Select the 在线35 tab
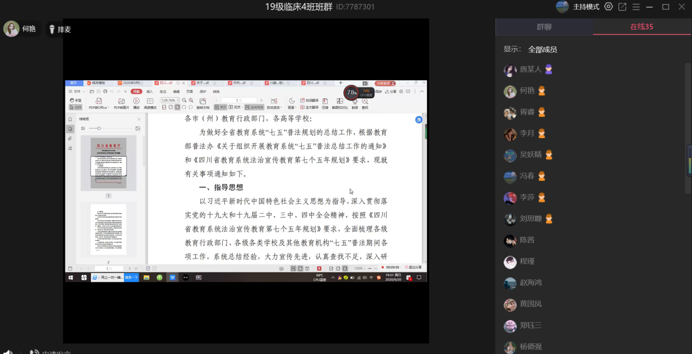692x354 pixels. 642,27
